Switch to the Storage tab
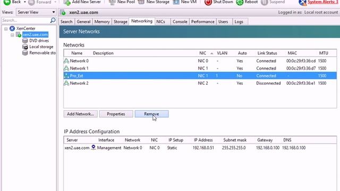 [121, 22]
